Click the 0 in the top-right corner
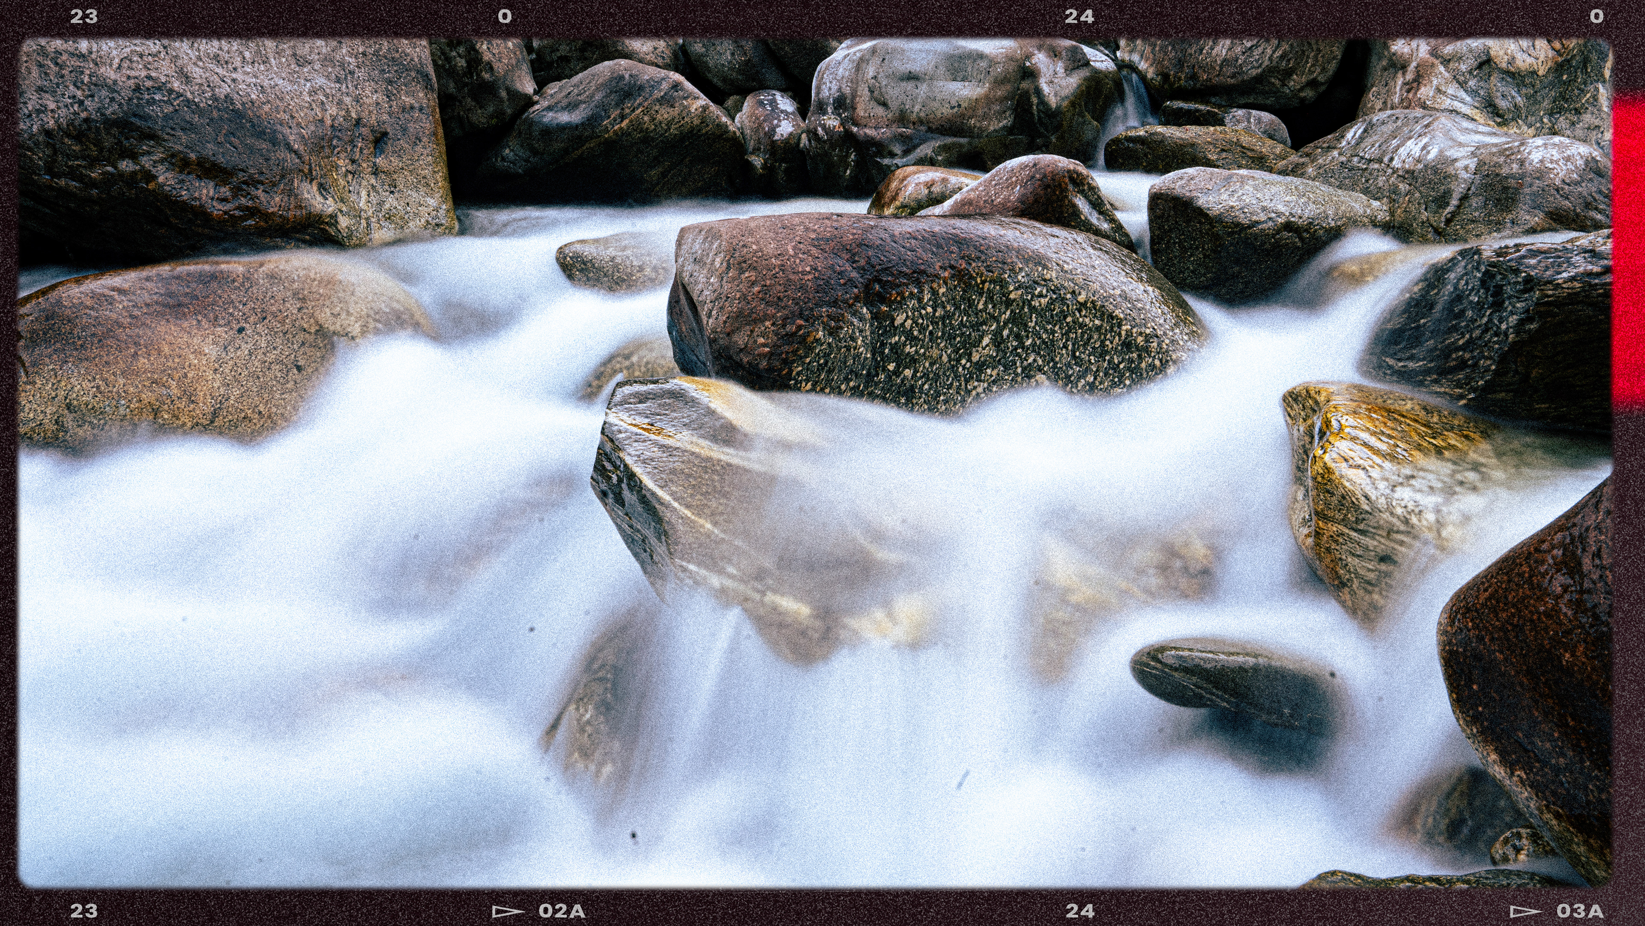This screenshot has width=1645, height=926. pyautogui.click(x=1597, y=17)
